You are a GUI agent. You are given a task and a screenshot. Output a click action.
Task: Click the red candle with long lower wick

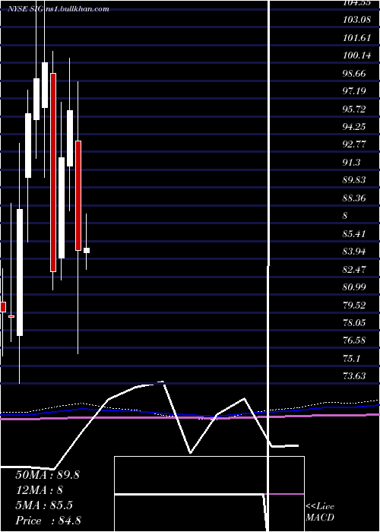point(78,195)
